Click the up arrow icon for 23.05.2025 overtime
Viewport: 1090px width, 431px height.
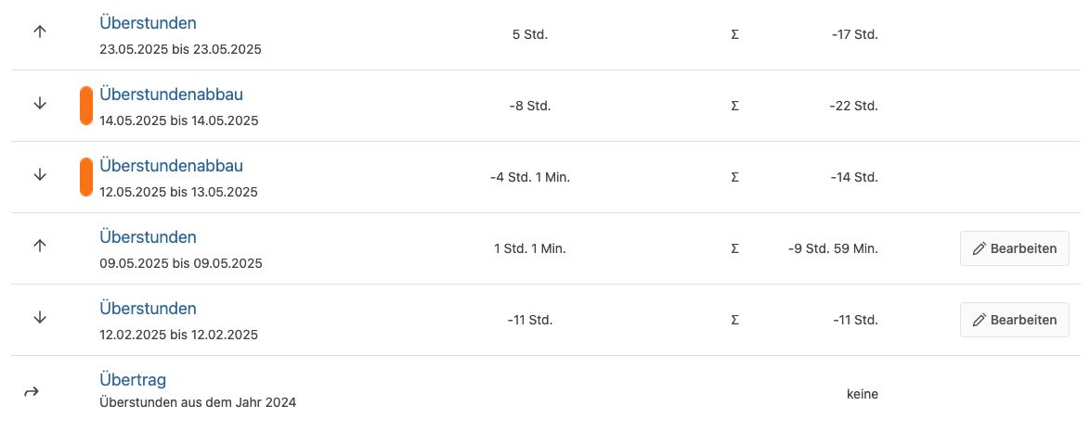[40, 32]
